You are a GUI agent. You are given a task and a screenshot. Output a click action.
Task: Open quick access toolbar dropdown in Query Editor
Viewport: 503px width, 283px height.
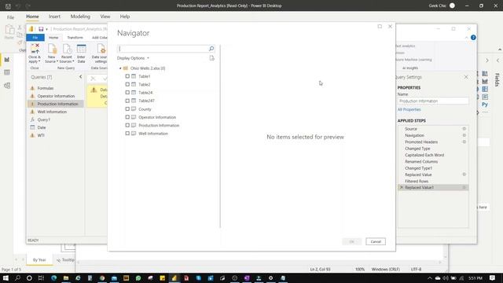[47, 29]
